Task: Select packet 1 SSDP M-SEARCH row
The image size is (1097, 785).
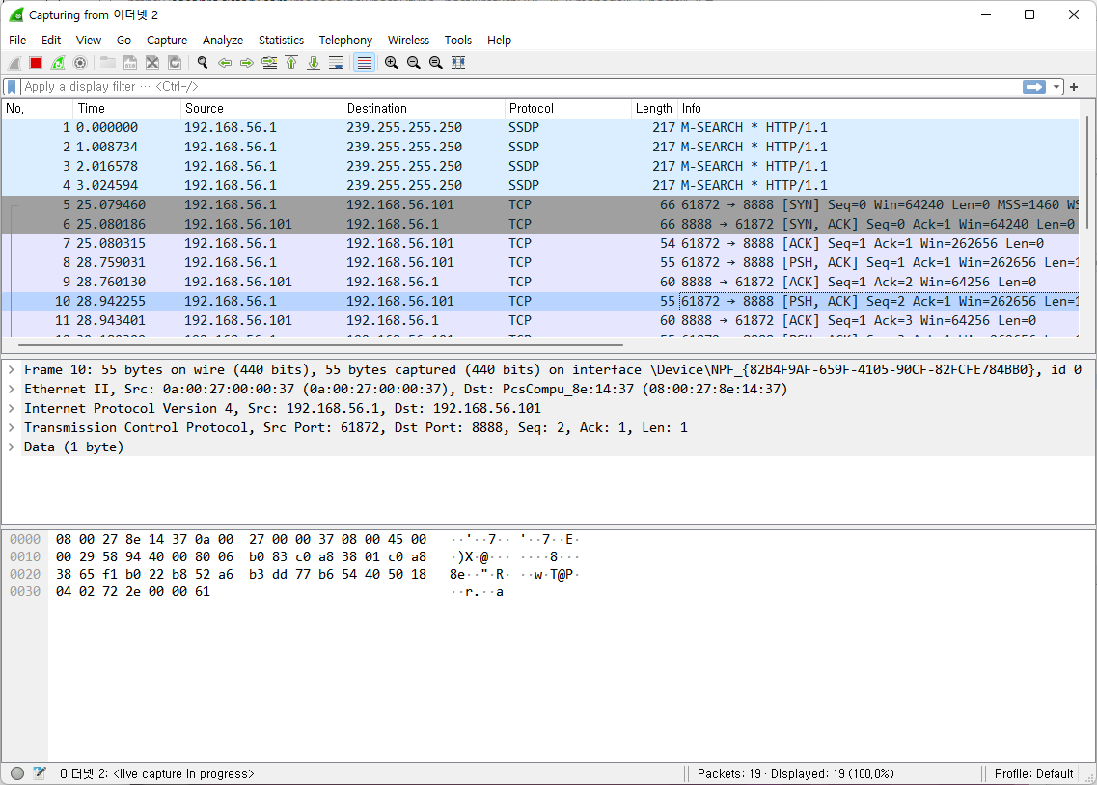Action: click(x=540, y=128)
